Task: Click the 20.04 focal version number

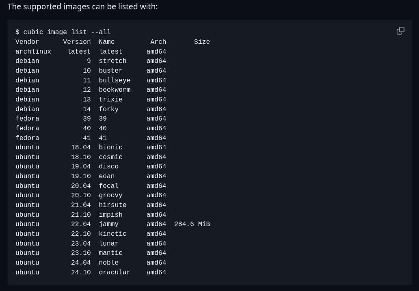Action: pos(81,186)
